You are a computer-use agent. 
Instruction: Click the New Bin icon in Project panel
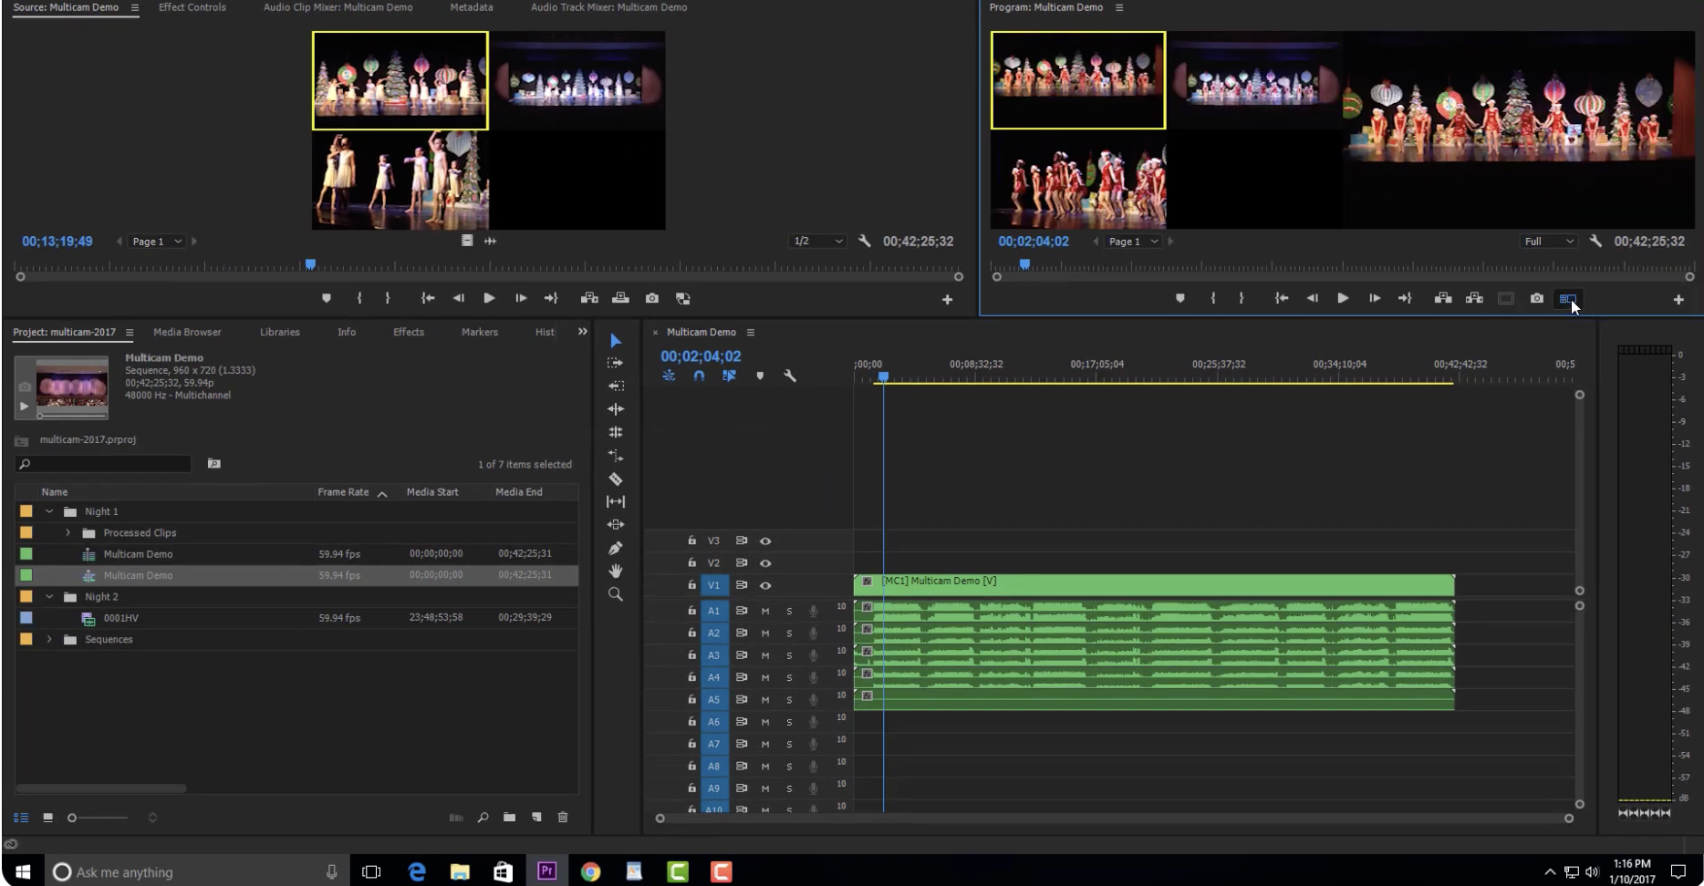coord(509,818)
